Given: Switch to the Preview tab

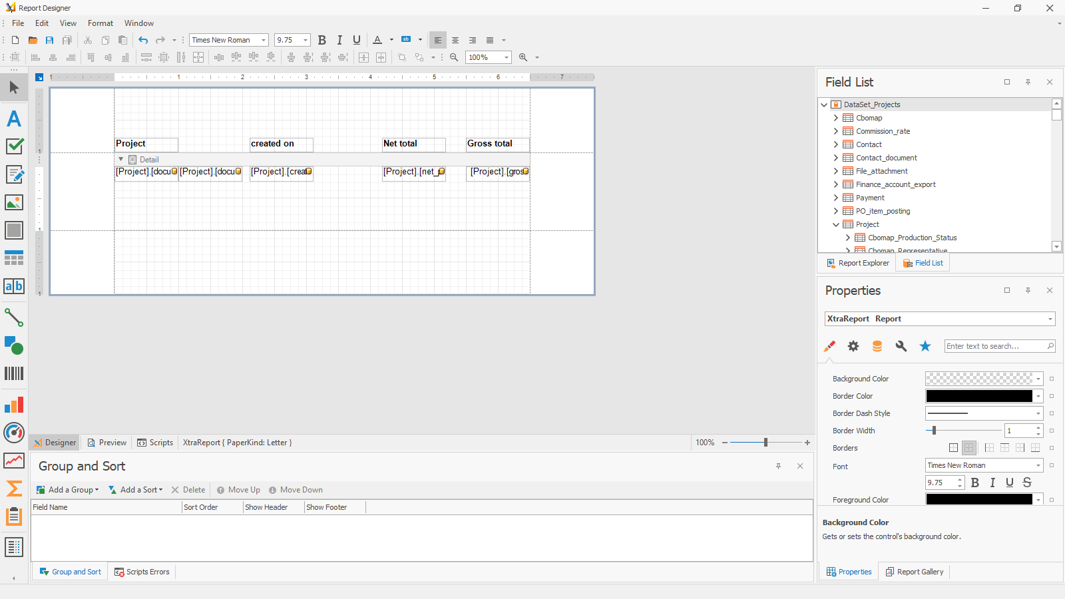Looking at the screenshot, I should click(x=107, y=443).
